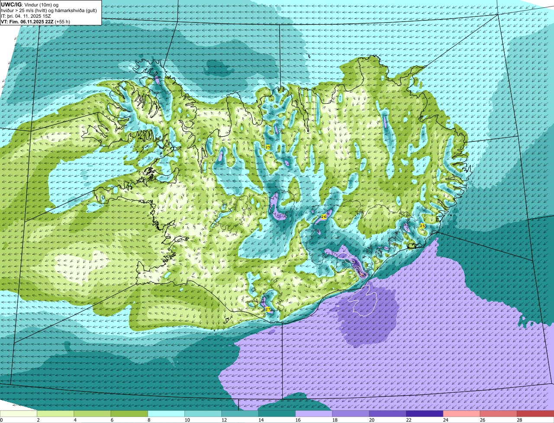Image resolution: width=554 pixels, height=423 pixels.
Task: Select the 8–10 m/s light cyan legend swatch
Action: point(166,413)
